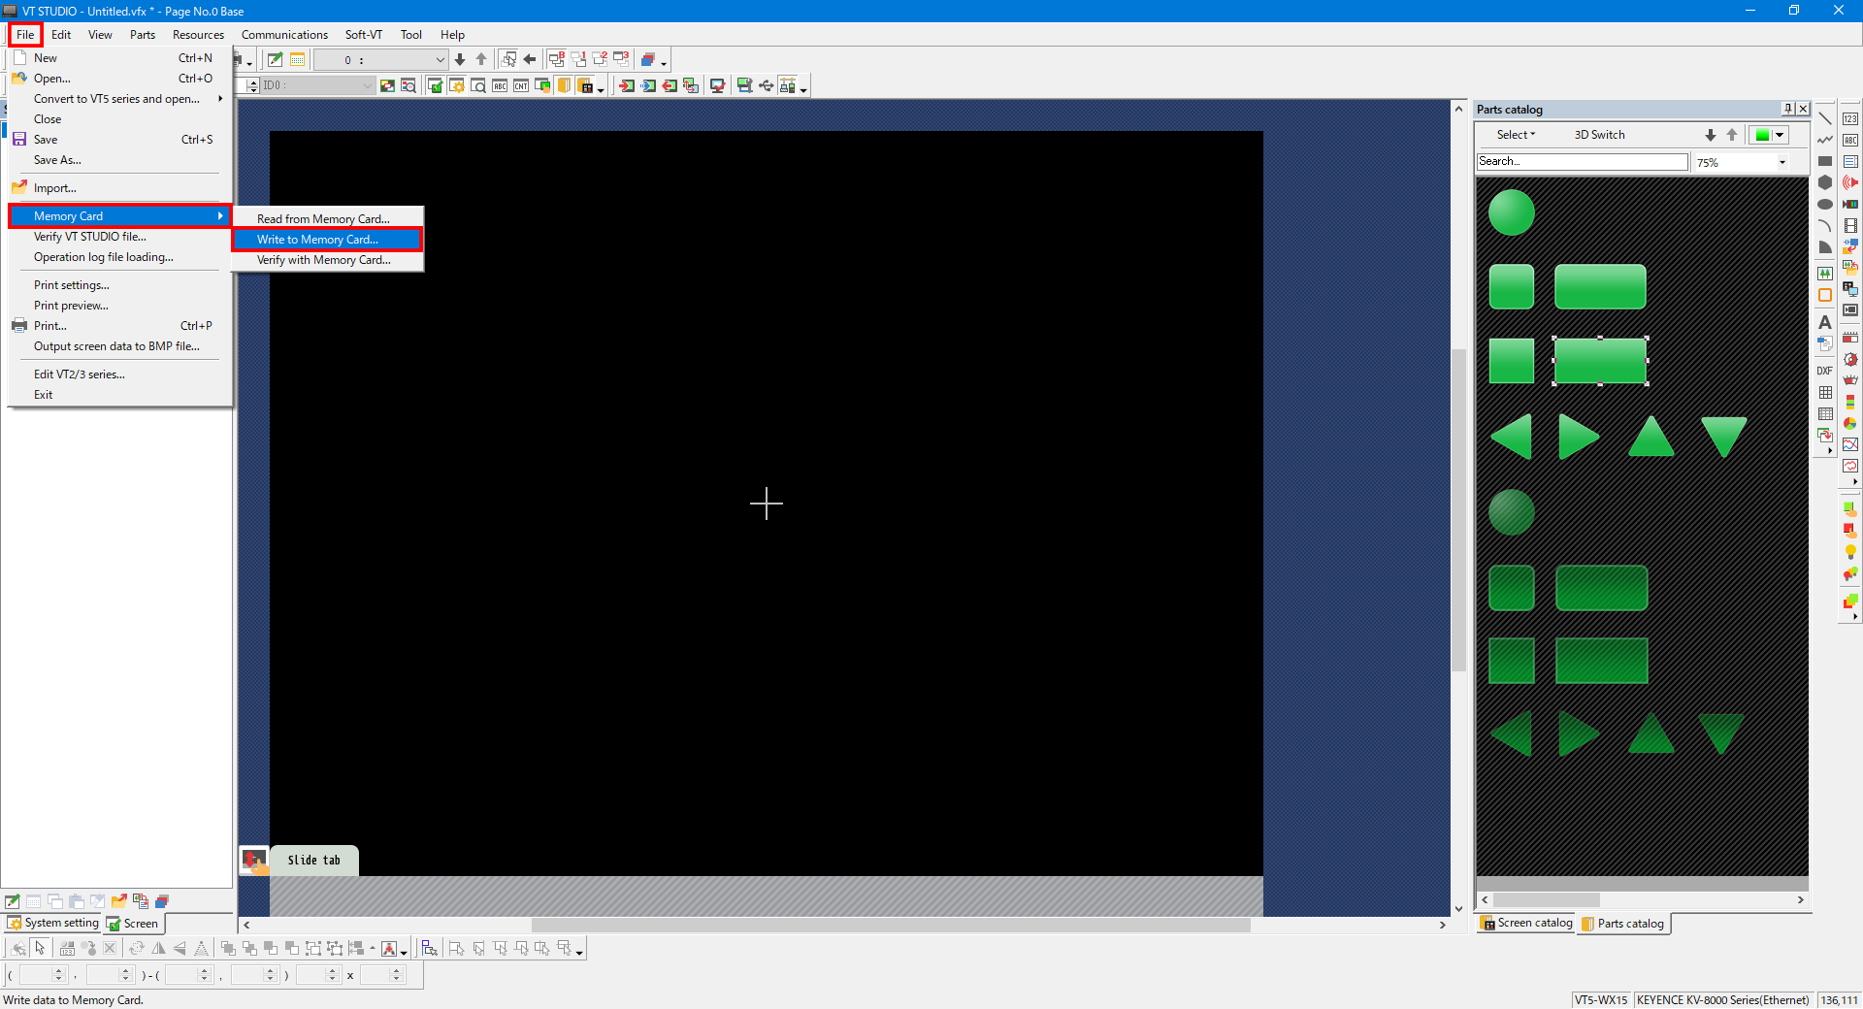Select the straight line drawing tool

[1825, 119]
